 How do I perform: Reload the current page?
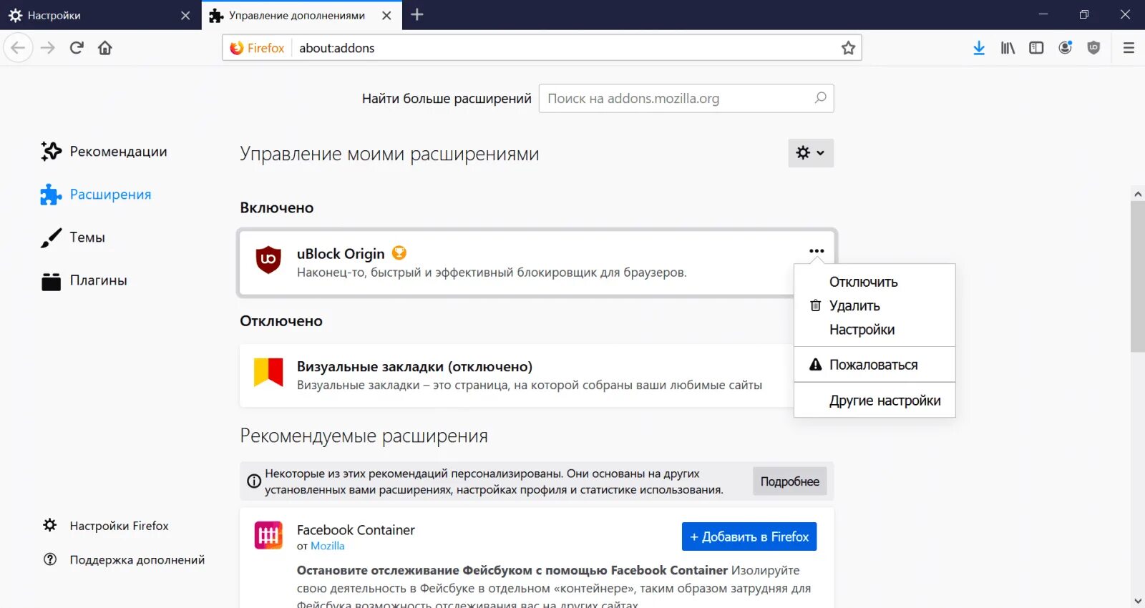(77, 48)
